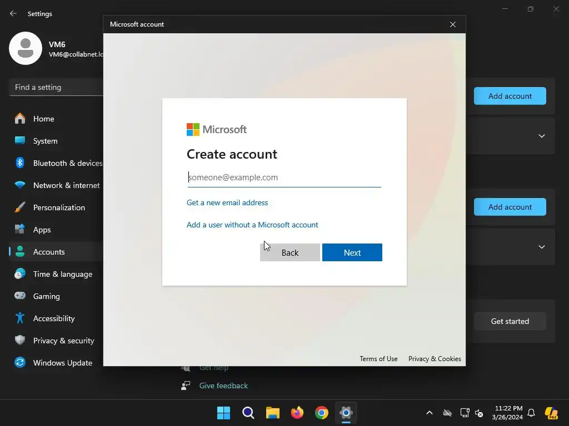Click the upper Add account button
569x426 pixels.
click(x=510, y=96)
